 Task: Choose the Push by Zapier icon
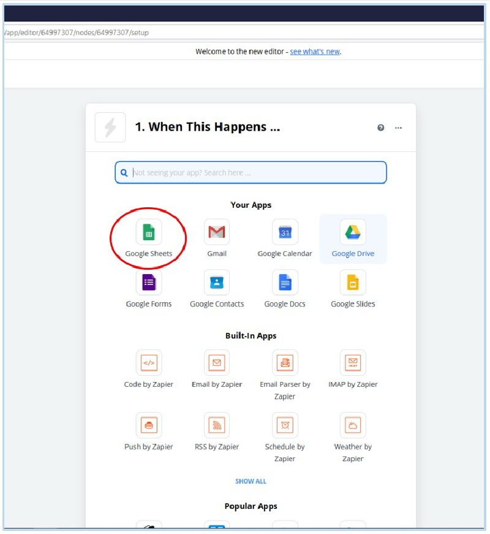coord(149,425)
